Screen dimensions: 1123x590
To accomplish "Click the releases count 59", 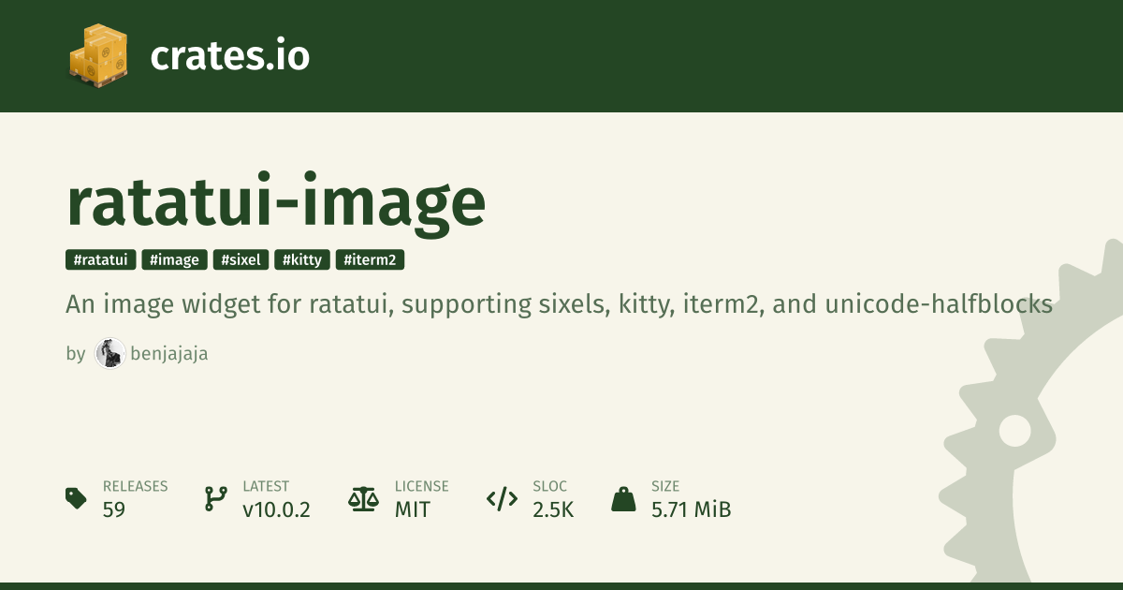I will click(x=114, y=509).
